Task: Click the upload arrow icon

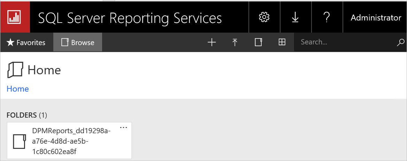Action: point(235,42)
